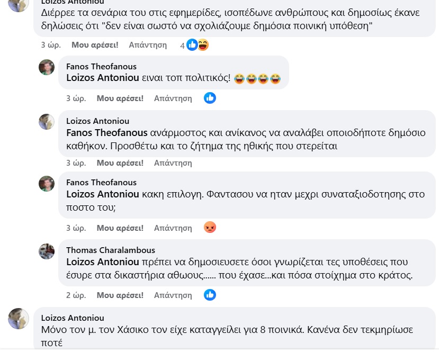Like Fanos Theofanous 'τοπ πολιτικός' reply
Image resolution: width=439 pixels, height=352 pixels.
tap(120, 98)
